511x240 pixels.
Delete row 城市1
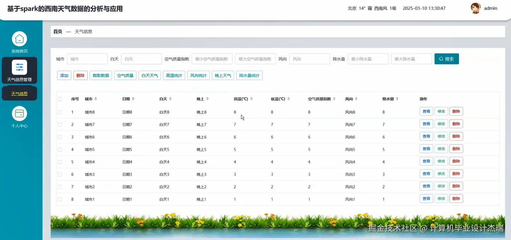click(456, 199)
